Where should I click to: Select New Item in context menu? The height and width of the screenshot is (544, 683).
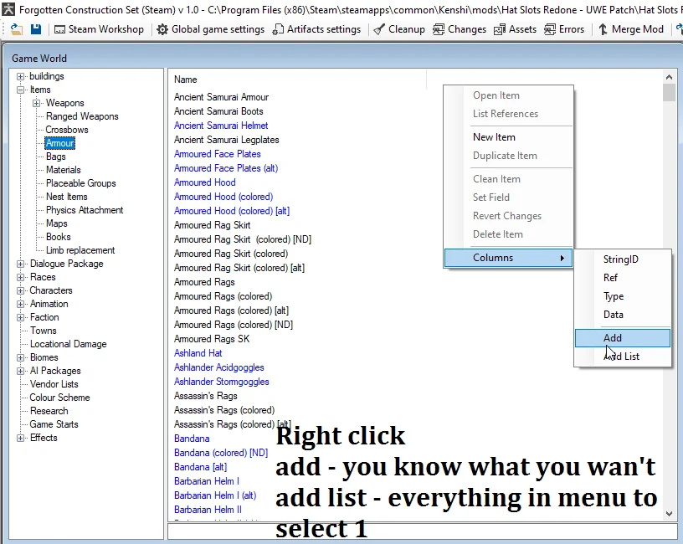pyautogui.click(x=494, y=137)
